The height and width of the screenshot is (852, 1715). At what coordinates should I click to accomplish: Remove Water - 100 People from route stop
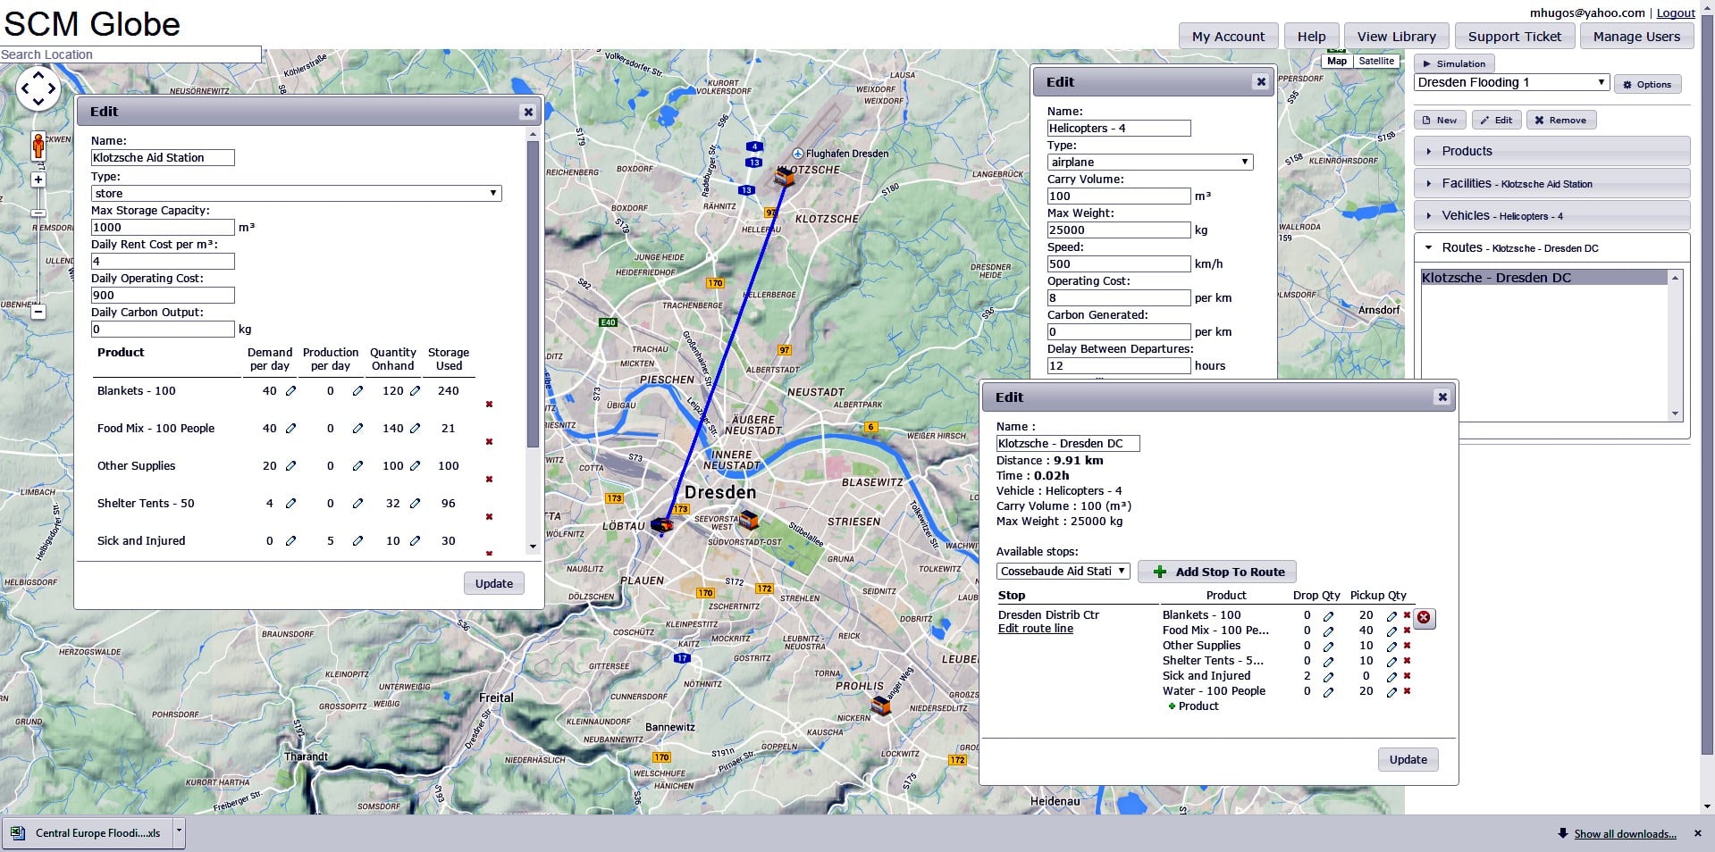[x=1407, y=691]
